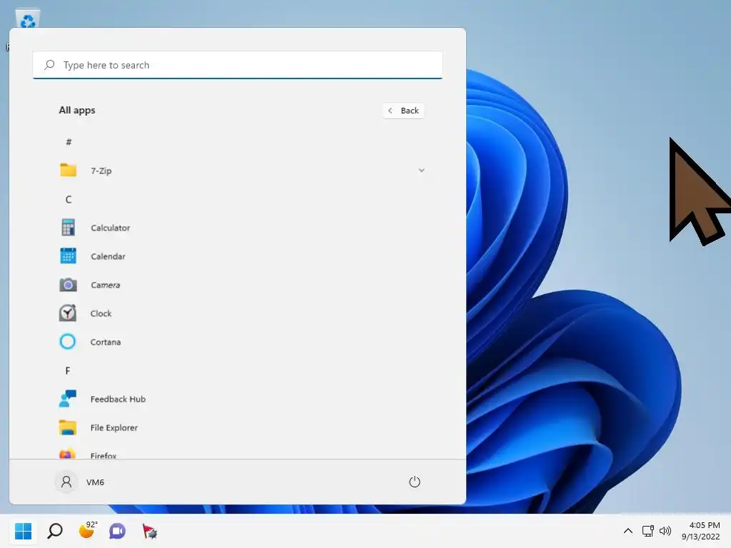
Task: Click the search magnifier in Start search box
Action: tap(49, 65)
